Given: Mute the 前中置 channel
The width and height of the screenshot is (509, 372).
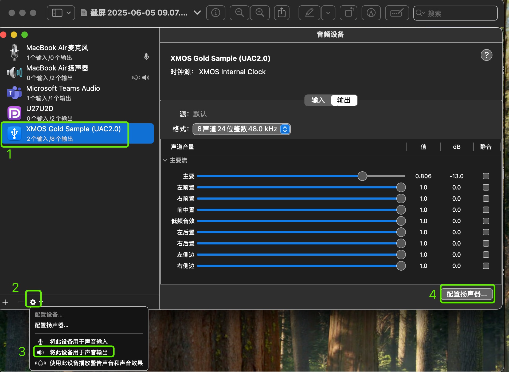Looking at the screenshot, I should (x=486, y=210).
